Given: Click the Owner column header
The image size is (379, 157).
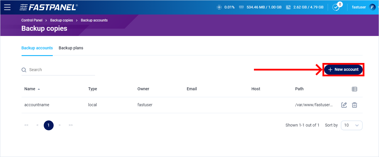Looking at the screenshot, I should (x=143, y=89).
